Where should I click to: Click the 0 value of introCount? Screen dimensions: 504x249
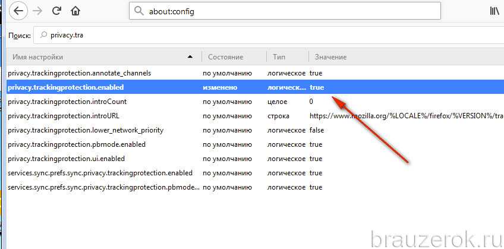(x=311, y=102)
